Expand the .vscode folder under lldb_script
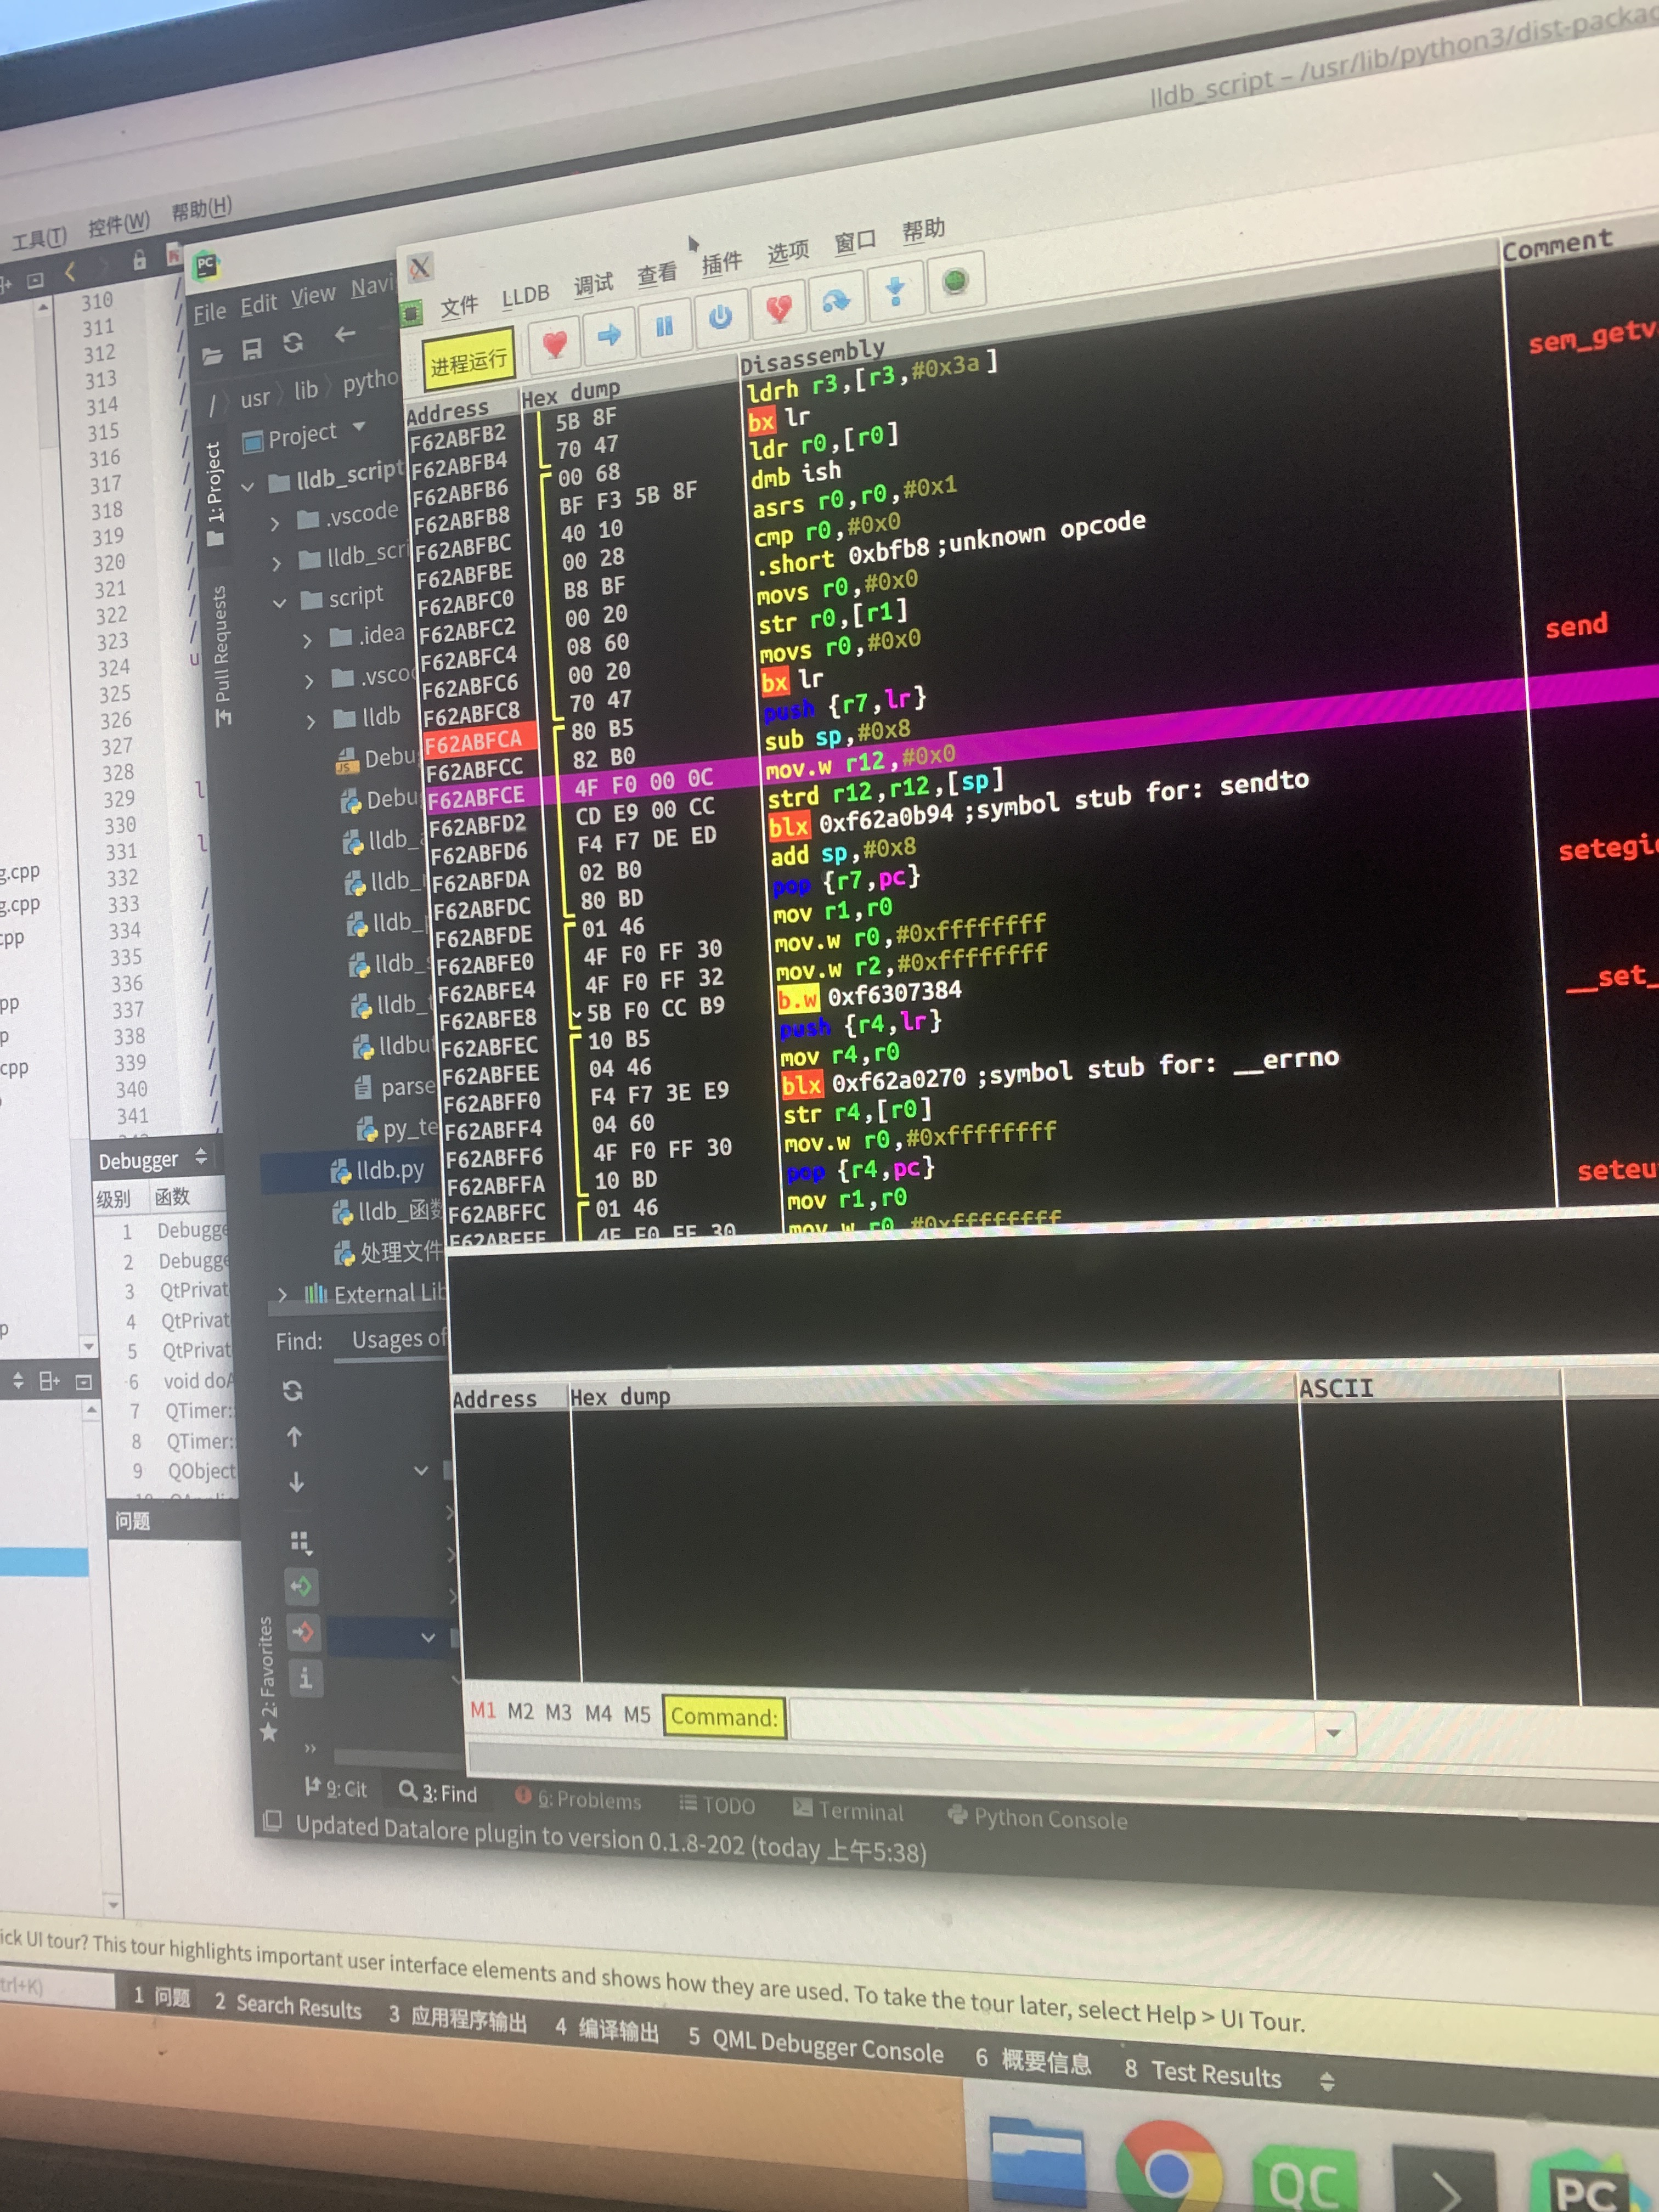The width and height of the screenshot is (1659, 2212). click(x=275, y=523)
